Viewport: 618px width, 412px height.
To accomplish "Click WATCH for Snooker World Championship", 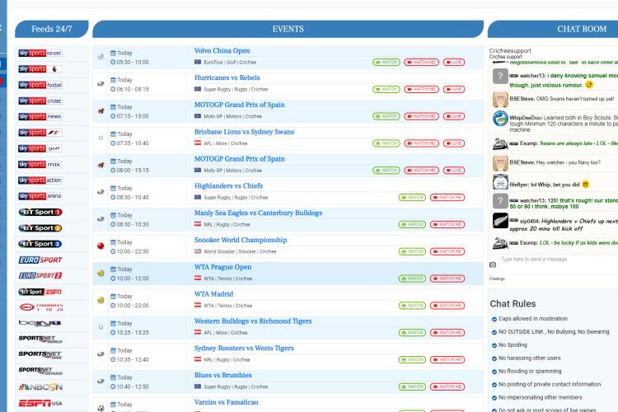I will (412, 251).
